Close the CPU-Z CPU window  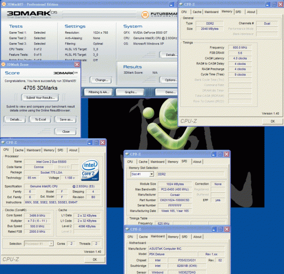click(x=103, y=143)
